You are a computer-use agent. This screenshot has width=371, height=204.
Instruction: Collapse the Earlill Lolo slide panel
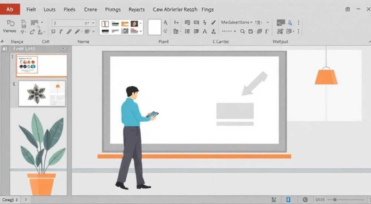pyautogui.click(x=63, y=49)
